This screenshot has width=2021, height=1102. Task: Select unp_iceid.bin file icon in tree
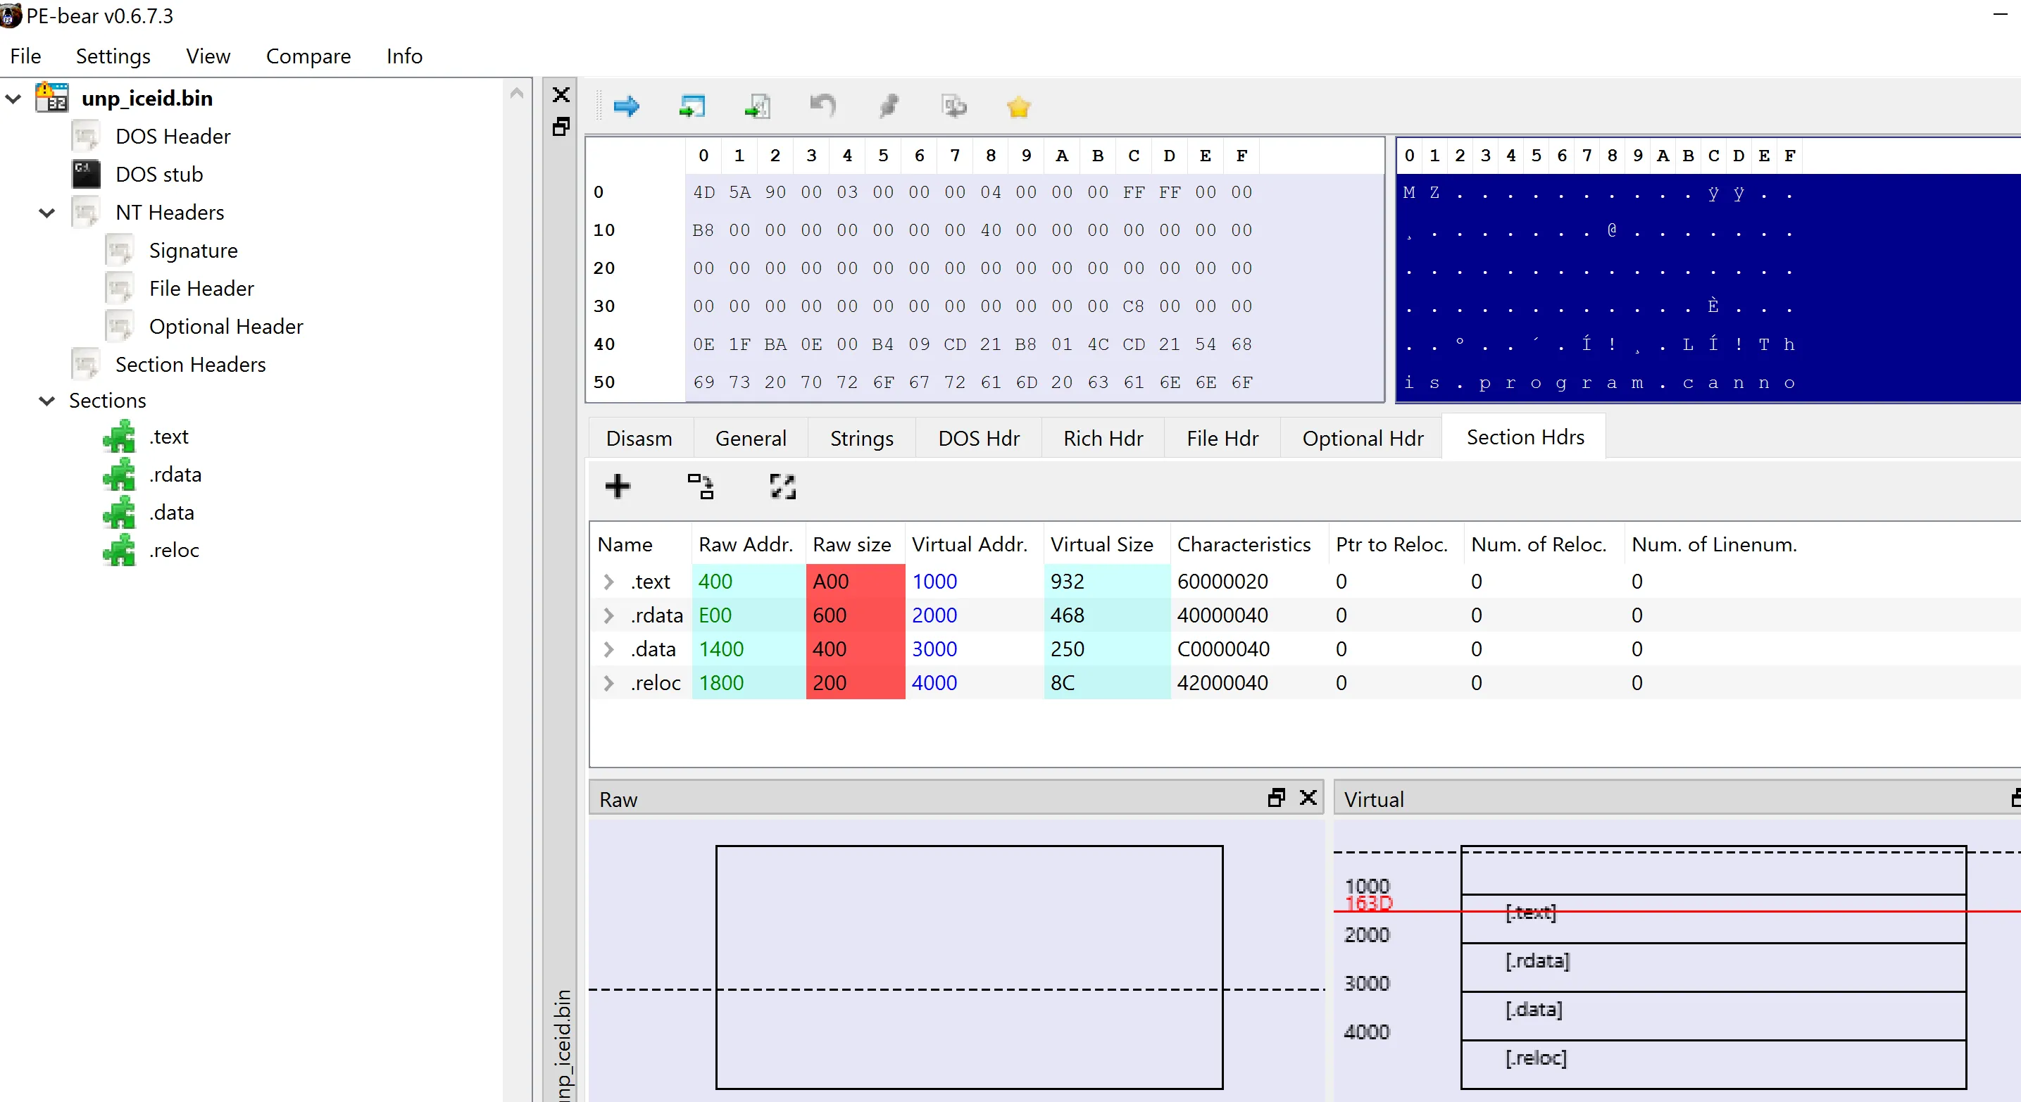[x=52, y=98]
